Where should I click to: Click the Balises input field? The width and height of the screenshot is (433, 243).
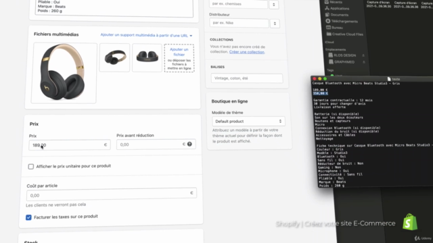pos(247,78)
